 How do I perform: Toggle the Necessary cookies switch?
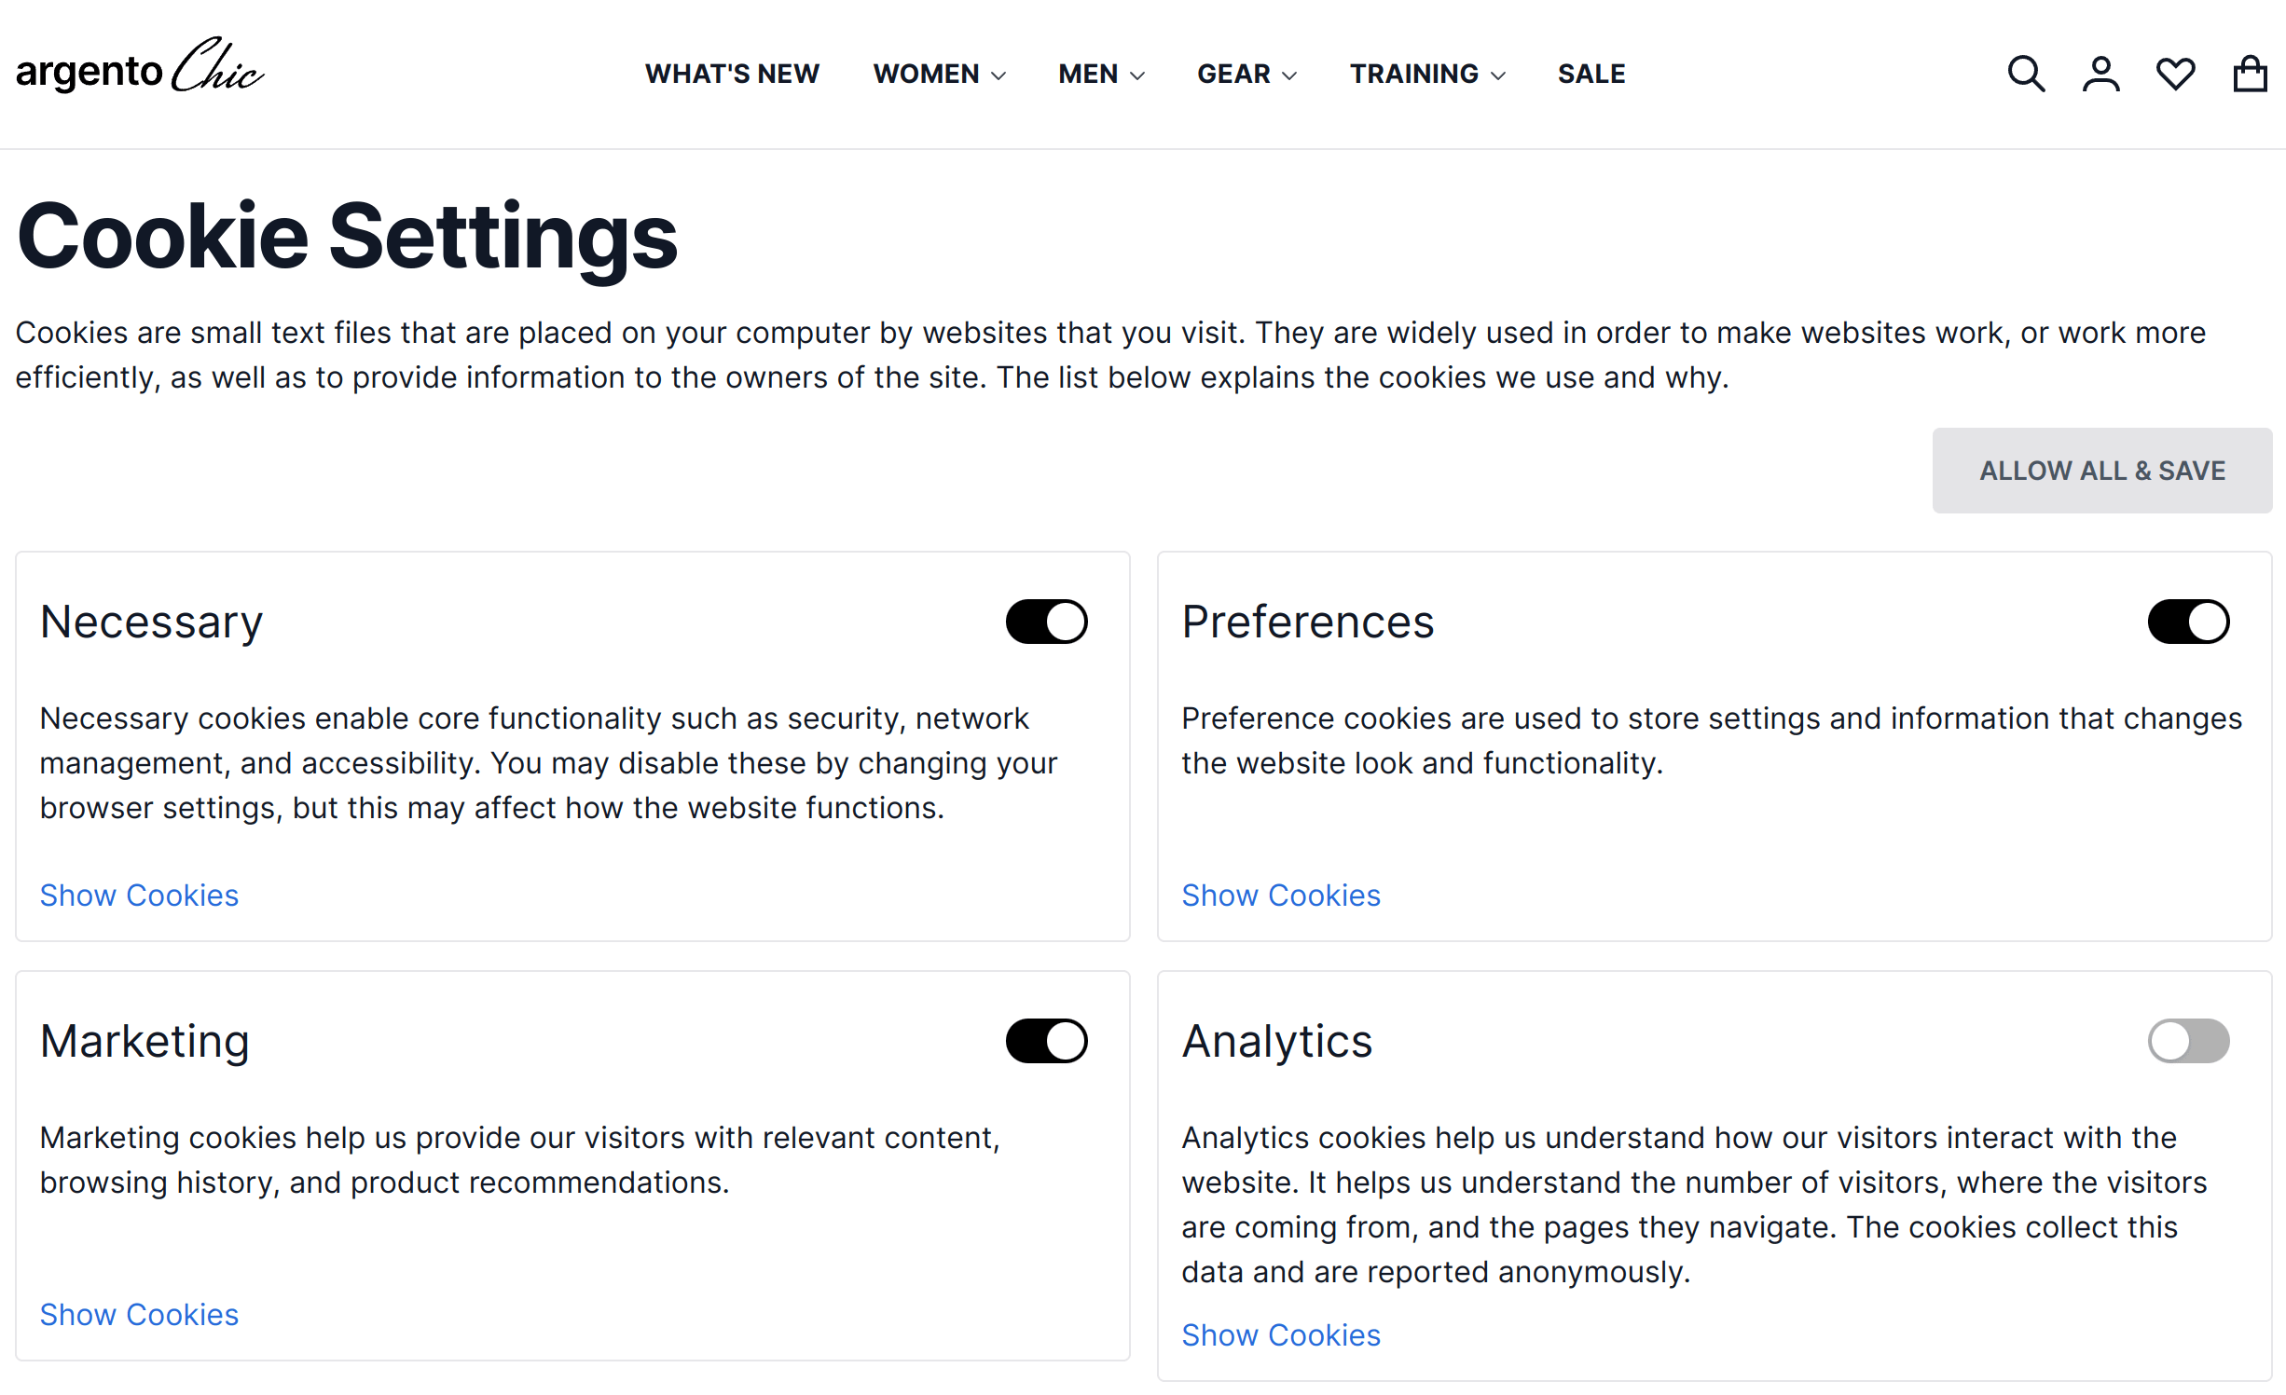pyautogui.click(x=1046, y=622)
